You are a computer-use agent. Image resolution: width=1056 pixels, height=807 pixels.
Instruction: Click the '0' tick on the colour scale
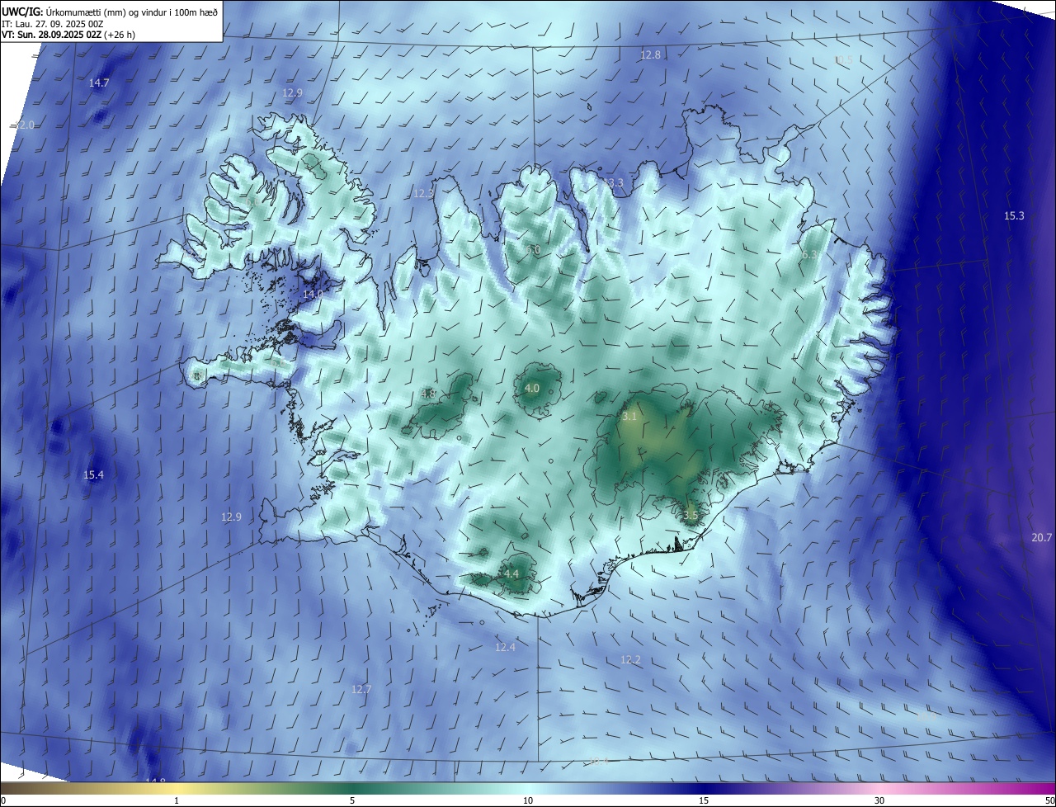3,800
